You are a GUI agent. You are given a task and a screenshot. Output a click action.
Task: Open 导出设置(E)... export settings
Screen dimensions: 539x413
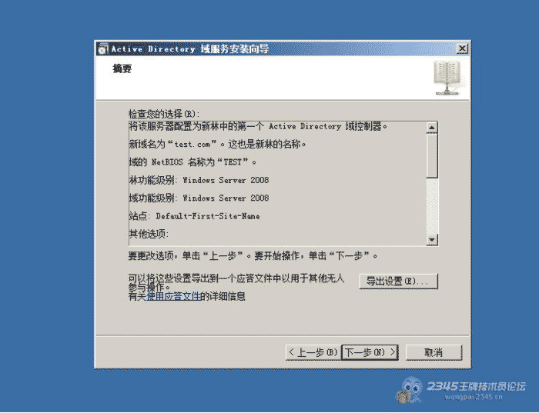398,281
